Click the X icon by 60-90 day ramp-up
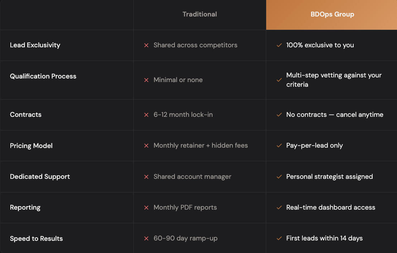 (146, 239)
